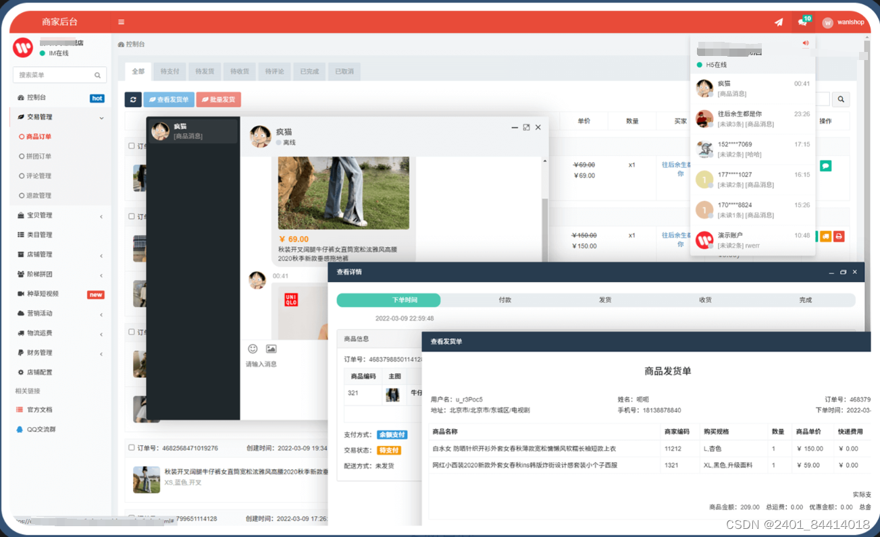This screenshot has height=537, width=880.
Task: Switch to the 已完成 orders tab
Action: (309, 71)
